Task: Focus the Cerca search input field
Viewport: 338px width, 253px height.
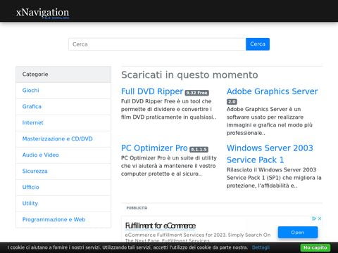Action: pos(157,44)
